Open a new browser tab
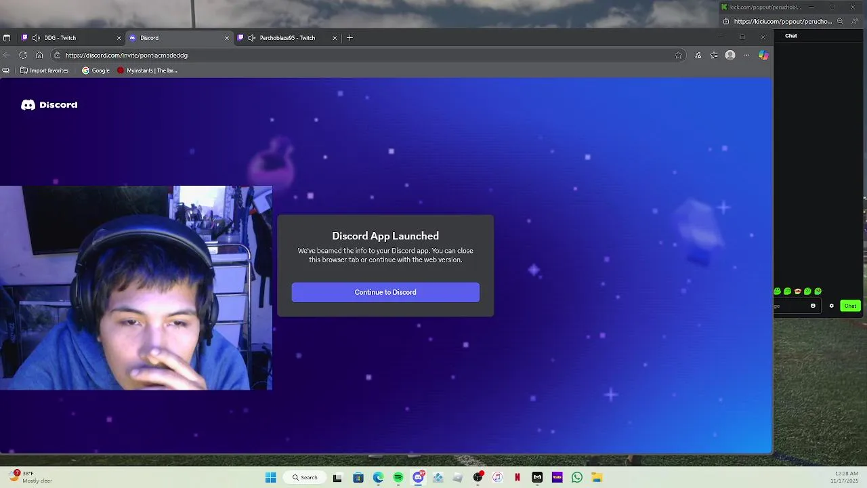The image size is (867, 488). [x=350, y=38]
